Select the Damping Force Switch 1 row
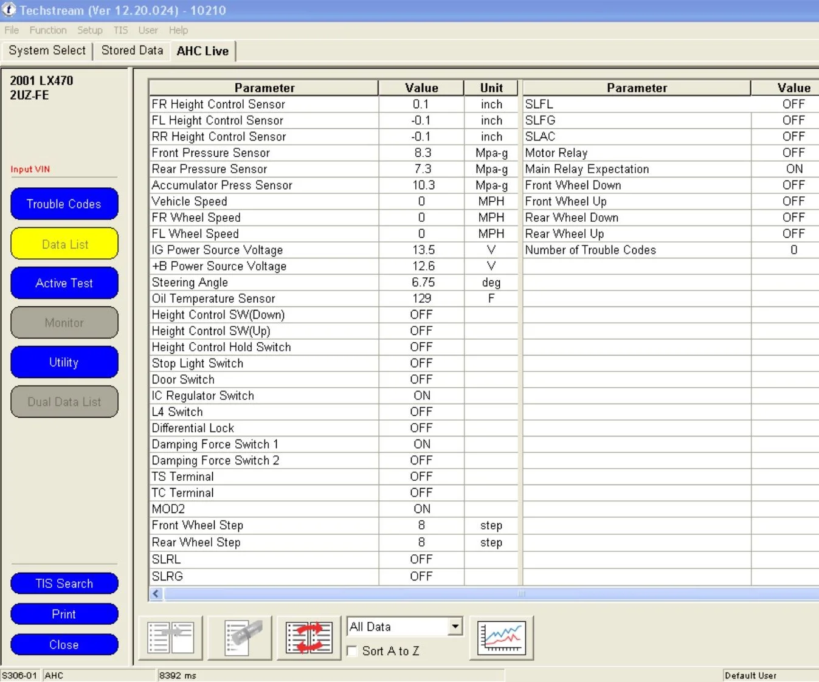This screenshot has height=682, width=819. [x=333, y=444]
